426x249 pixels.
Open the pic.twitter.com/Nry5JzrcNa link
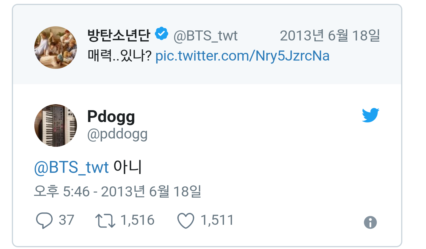point(242,56)
